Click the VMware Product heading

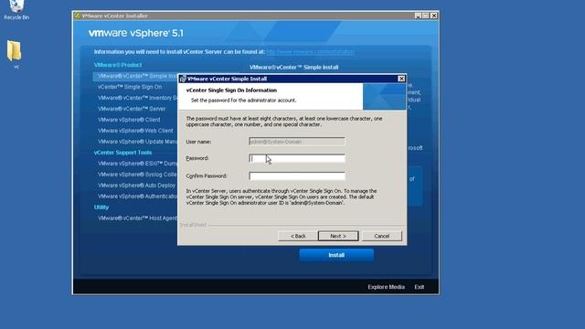(x=118, y=65)
